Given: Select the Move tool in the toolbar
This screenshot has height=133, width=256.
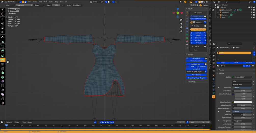Looking at the screenshot, I should point(3,19).
